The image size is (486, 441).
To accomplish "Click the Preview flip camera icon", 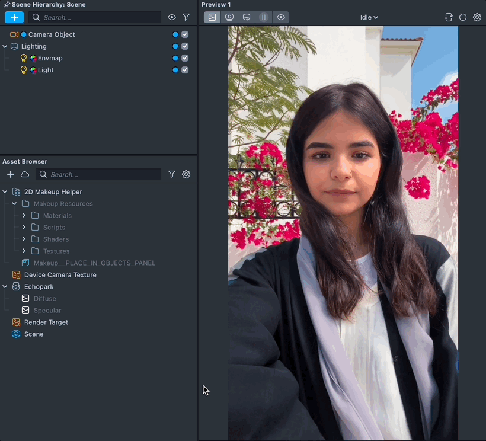I will pyautogui.click(x=449, y=17).
